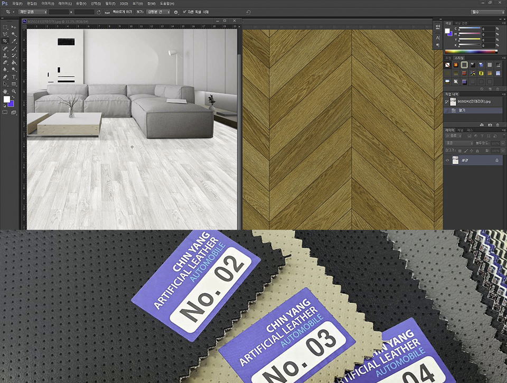The image size is (507, 383).
Task: Select the Eyedropper tool
Action: [x=14, y=41]
